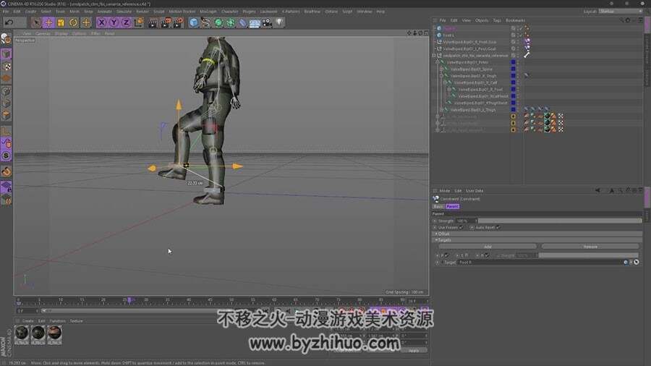Toggle the Auto Reset checkbox
This screenshot has height=366, width=651.
click(x=498, y=227)
